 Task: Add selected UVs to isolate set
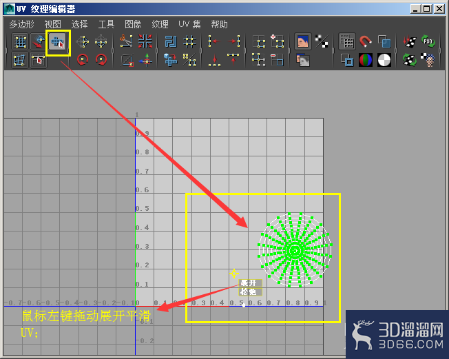pos(278,41)
